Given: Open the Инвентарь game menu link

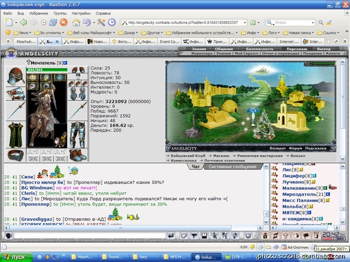Looking at the screenshot, I should (x=202, y=54).
